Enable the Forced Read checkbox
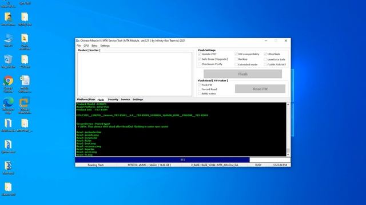This screenshot has height=205, width=366. [x=200, y=89]
